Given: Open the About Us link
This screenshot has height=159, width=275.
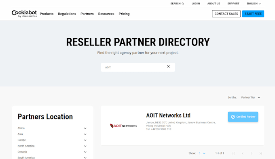Looking at the screenshot, I should point(214,4).
